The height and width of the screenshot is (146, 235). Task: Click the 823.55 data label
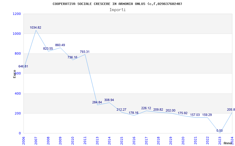[x=48, y=48]
